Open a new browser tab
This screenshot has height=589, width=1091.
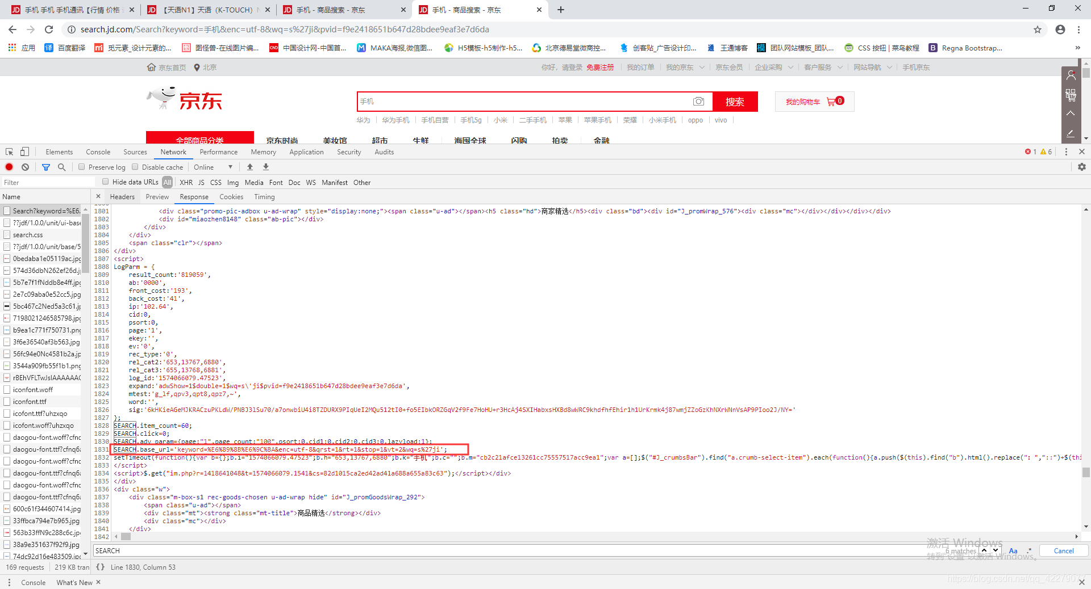[x=561, y=10]
